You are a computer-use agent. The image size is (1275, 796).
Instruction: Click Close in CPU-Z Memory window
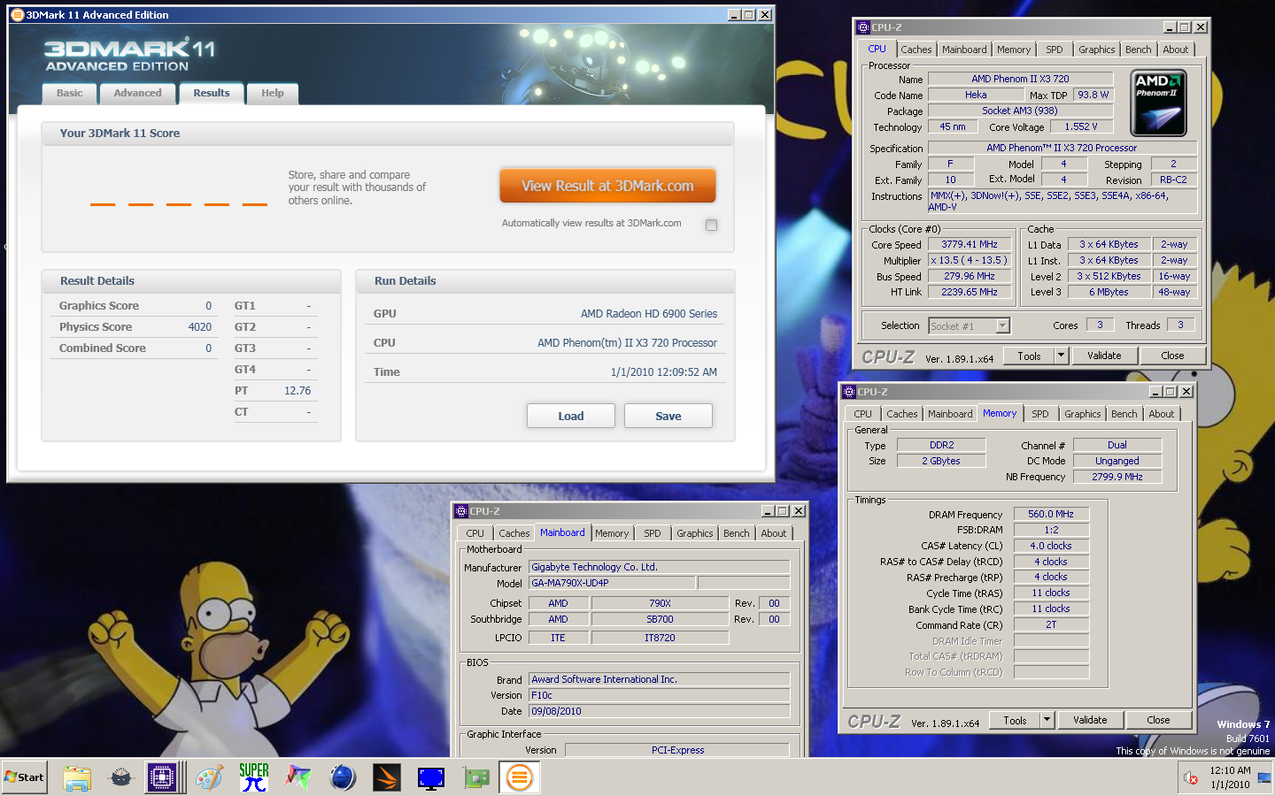pos(1158,720)
